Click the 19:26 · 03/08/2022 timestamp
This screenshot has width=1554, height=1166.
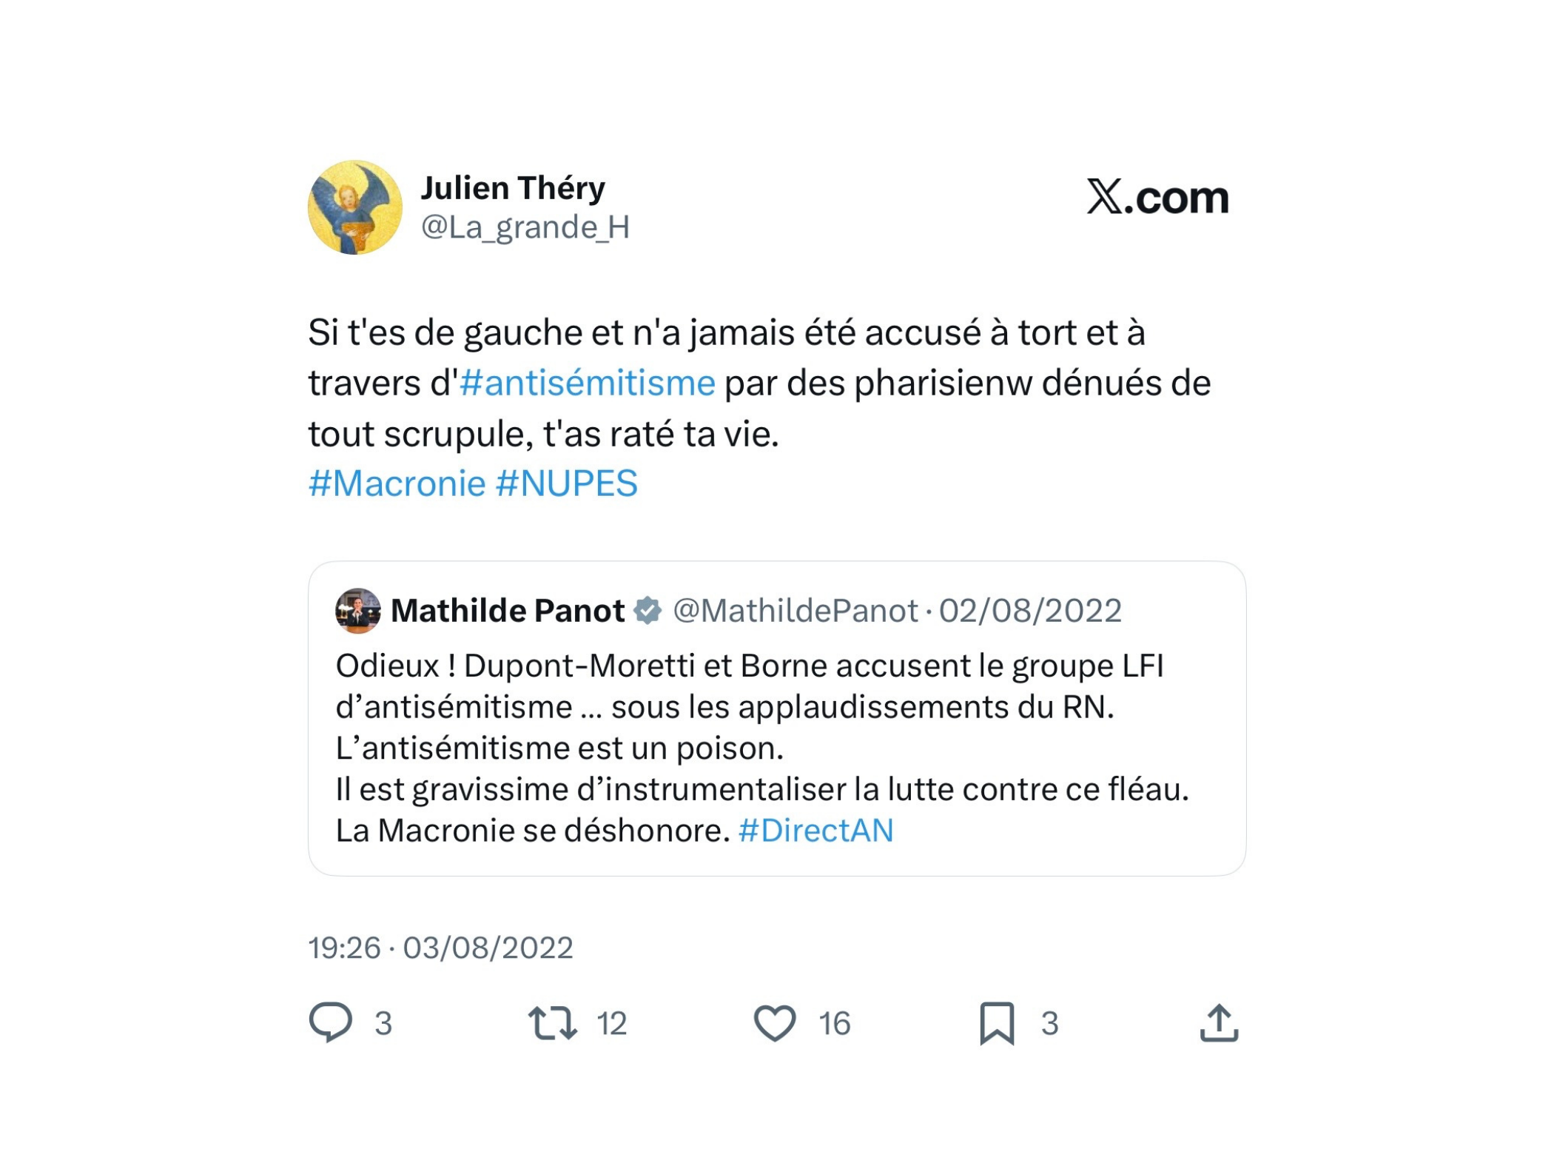(x=440, y=948)
